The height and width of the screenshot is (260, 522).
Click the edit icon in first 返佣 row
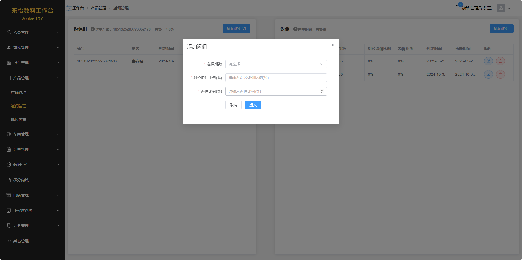point(488,61)
